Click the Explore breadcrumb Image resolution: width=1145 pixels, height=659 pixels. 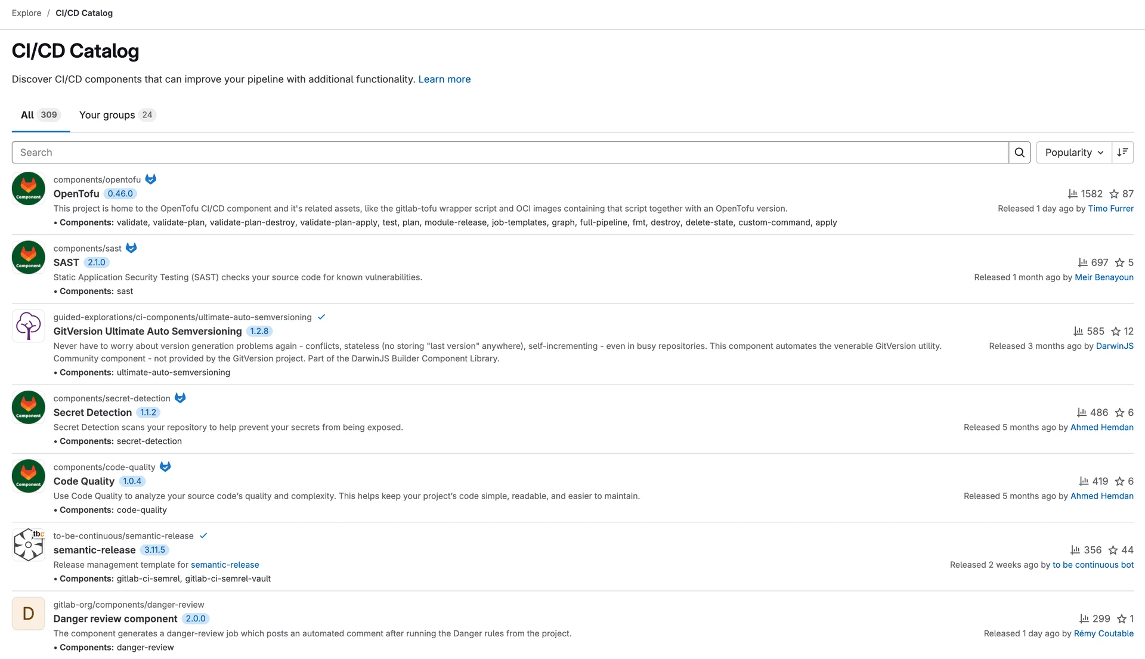(26, 13)
